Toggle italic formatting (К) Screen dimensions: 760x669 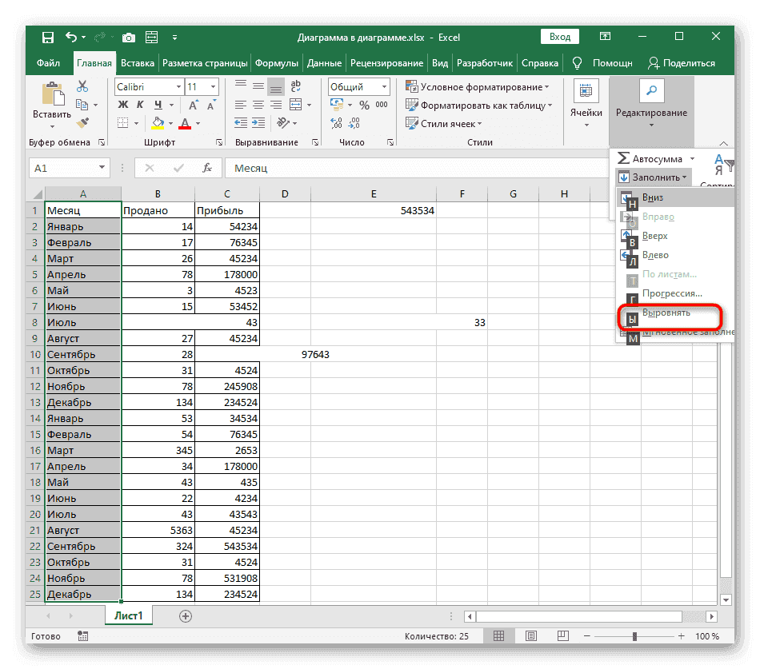tap(138, 105)
